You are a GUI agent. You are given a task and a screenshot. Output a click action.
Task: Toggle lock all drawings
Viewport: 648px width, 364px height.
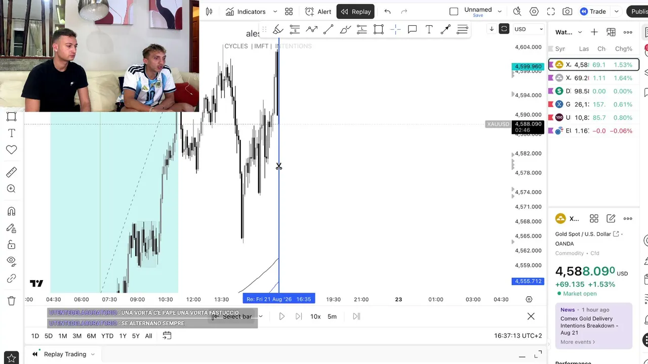click(x=11, y=245)
